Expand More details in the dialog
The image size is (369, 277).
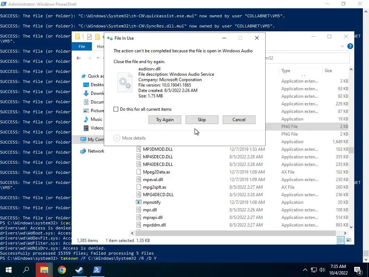(130, 138)
